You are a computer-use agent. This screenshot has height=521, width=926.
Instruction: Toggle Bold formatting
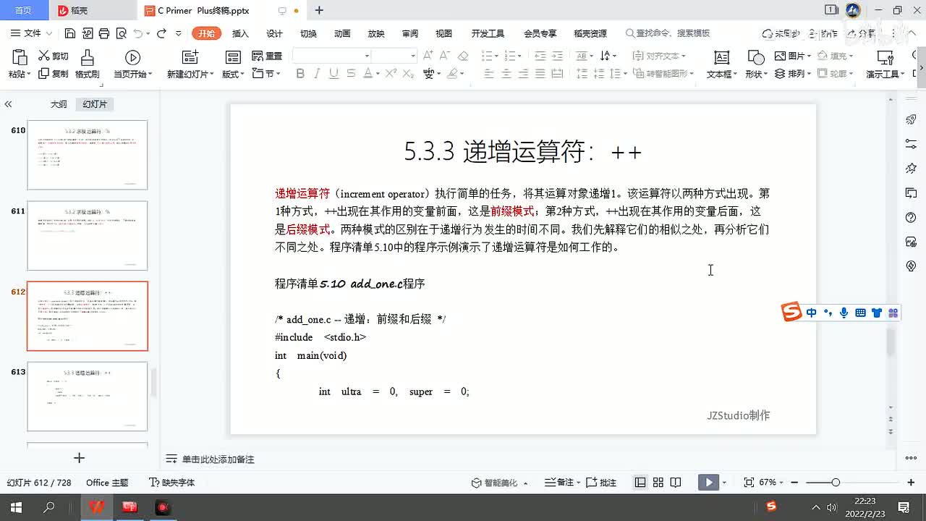[x=300, y=74]
